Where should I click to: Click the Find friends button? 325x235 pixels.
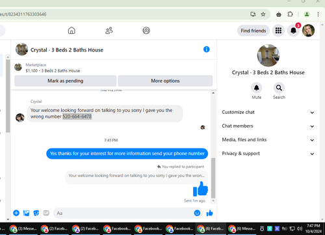click(253, 31)
